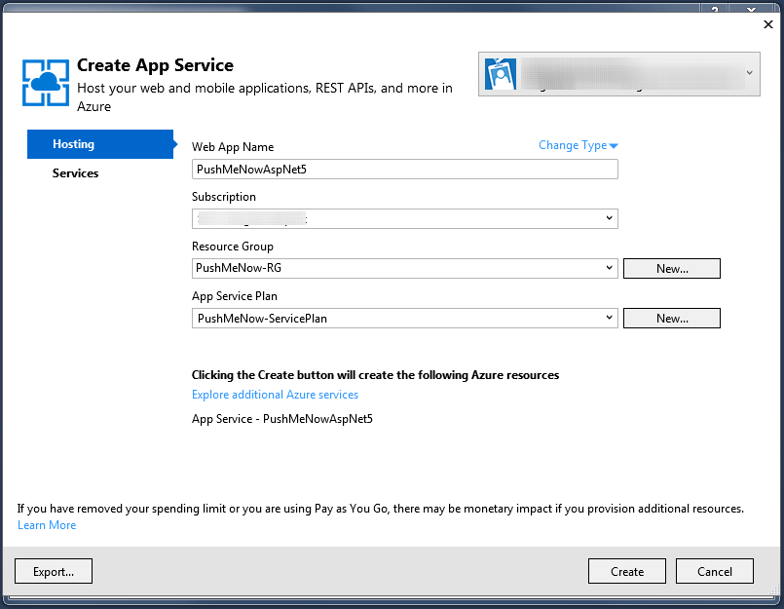Click 'App Service - PushMeNowAspNet5' text
The image size is (784, 609).
pos(282,419)
